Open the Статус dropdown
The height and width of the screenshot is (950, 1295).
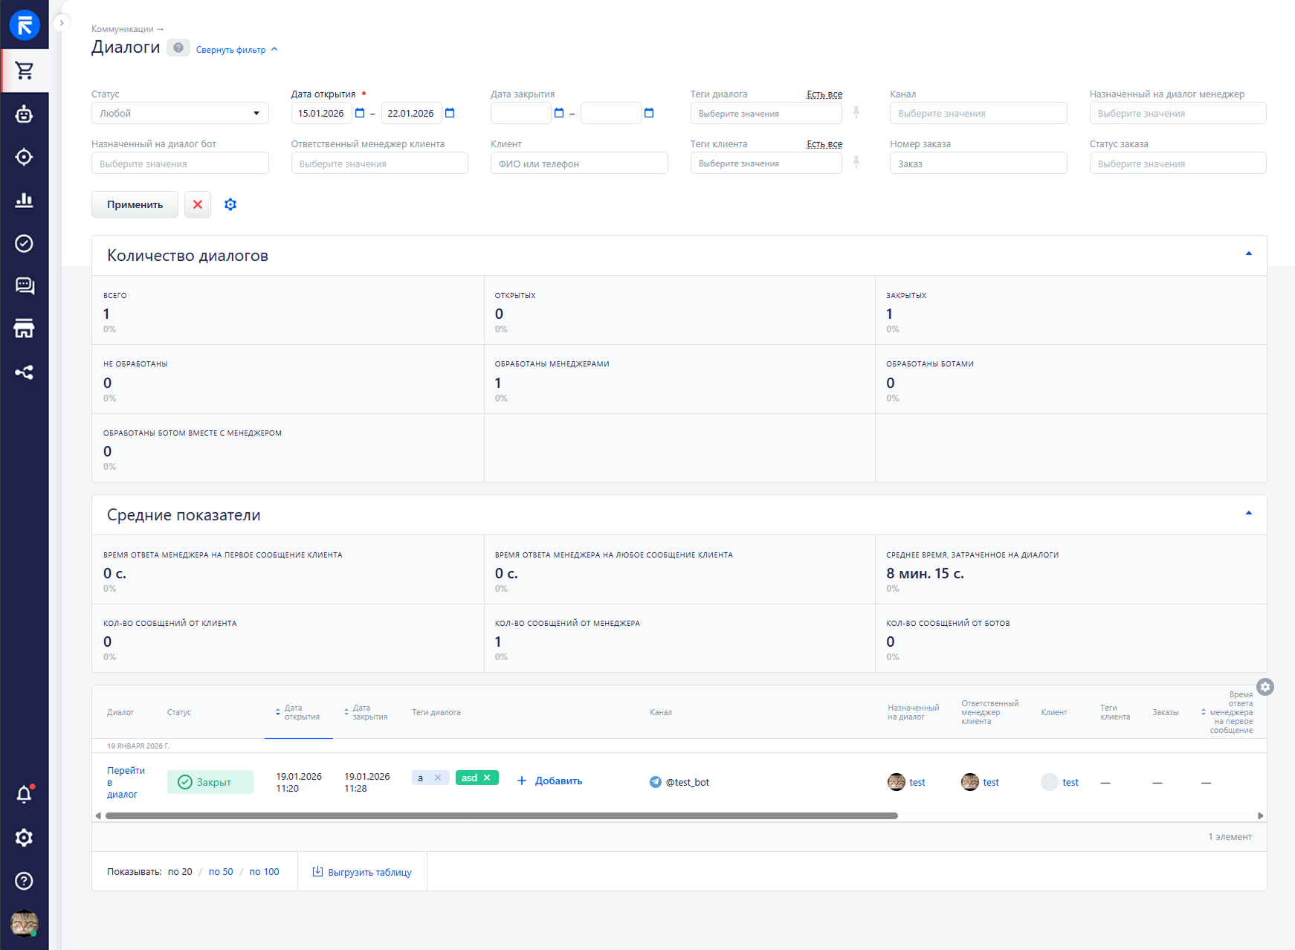180,113
